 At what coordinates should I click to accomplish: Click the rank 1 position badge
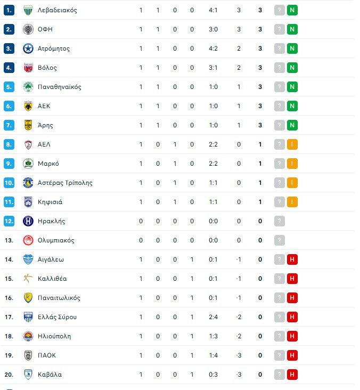[x=9, y=10]
